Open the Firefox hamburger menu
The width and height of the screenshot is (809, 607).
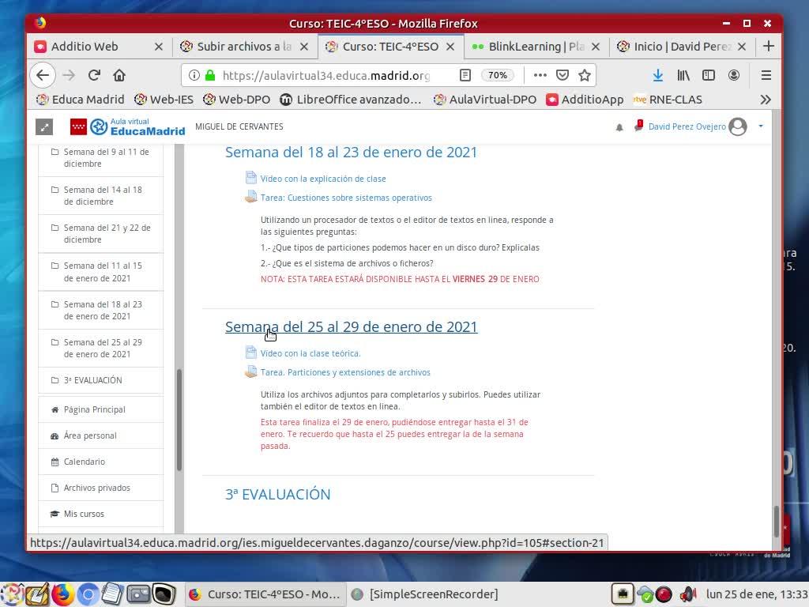[x=766, y=75]
